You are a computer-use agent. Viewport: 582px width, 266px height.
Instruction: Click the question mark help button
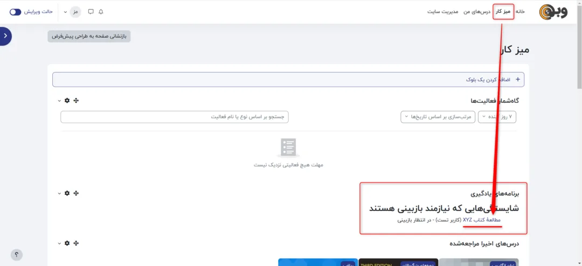[x=17, y=254]
